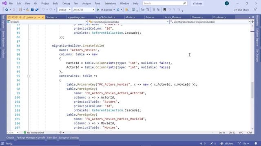The width and height of the screenshot is (261, 146).
Task: Click the pending changes pencil indicator
Action: pyautogui.click(x=213, y=144)
